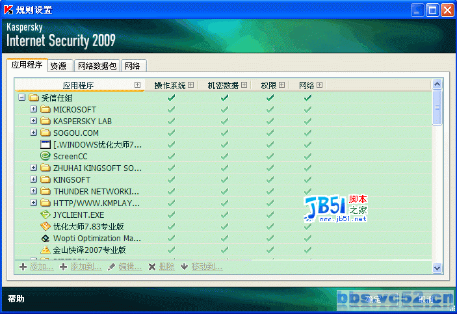This screenshot has width=457, height=314.
Task: Toggle 机密数据 checkmark for MICROSOFT
Action: pos(224,109)
